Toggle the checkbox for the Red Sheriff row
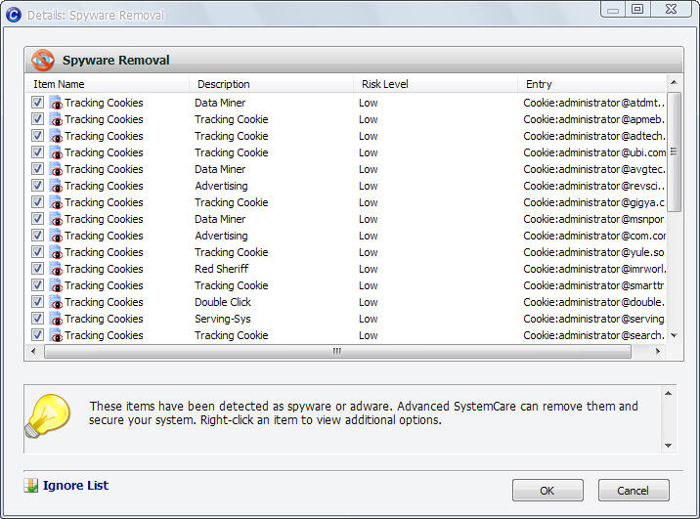 point(37,269)
